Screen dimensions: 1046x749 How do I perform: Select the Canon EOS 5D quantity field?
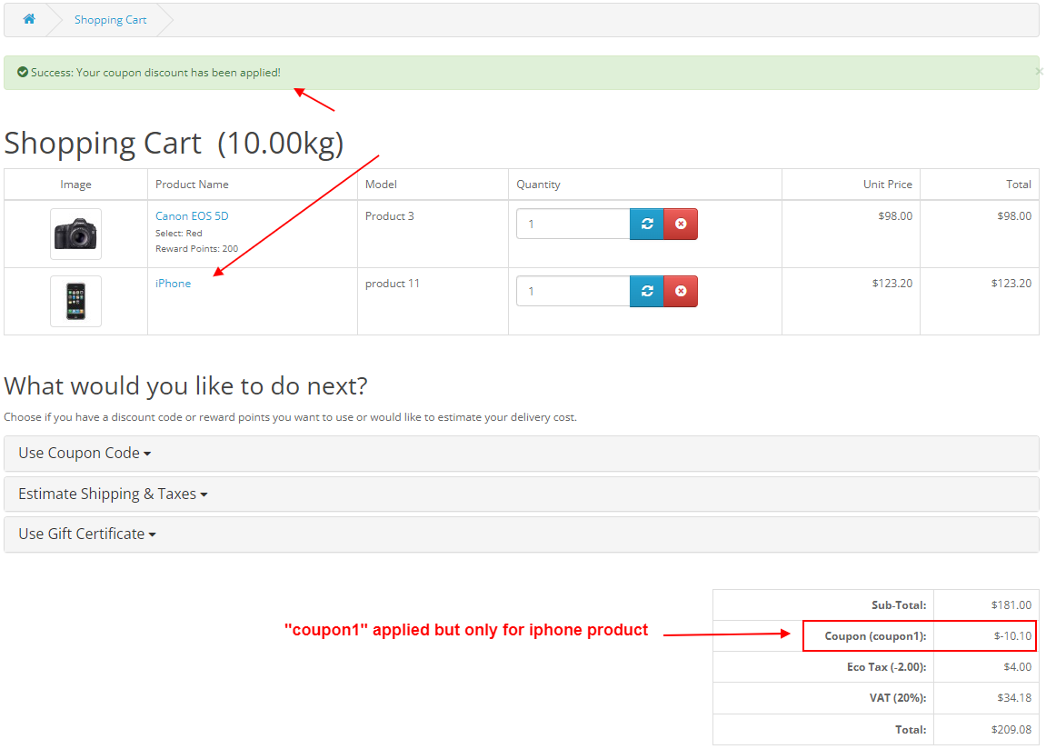click(573, 223)
